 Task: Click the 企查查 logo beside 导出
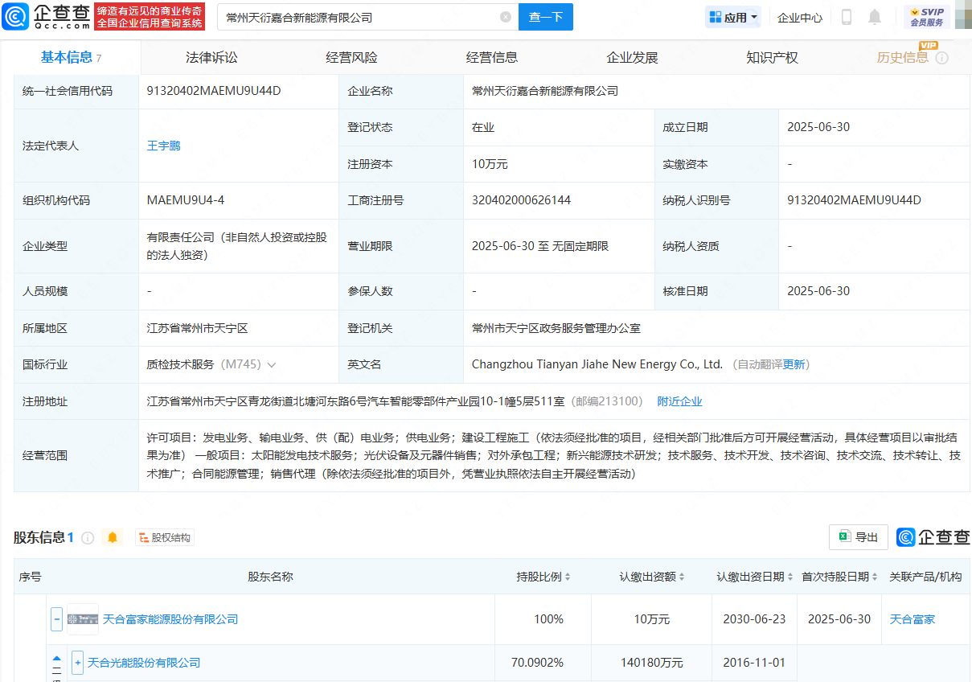tap(933, 537)
